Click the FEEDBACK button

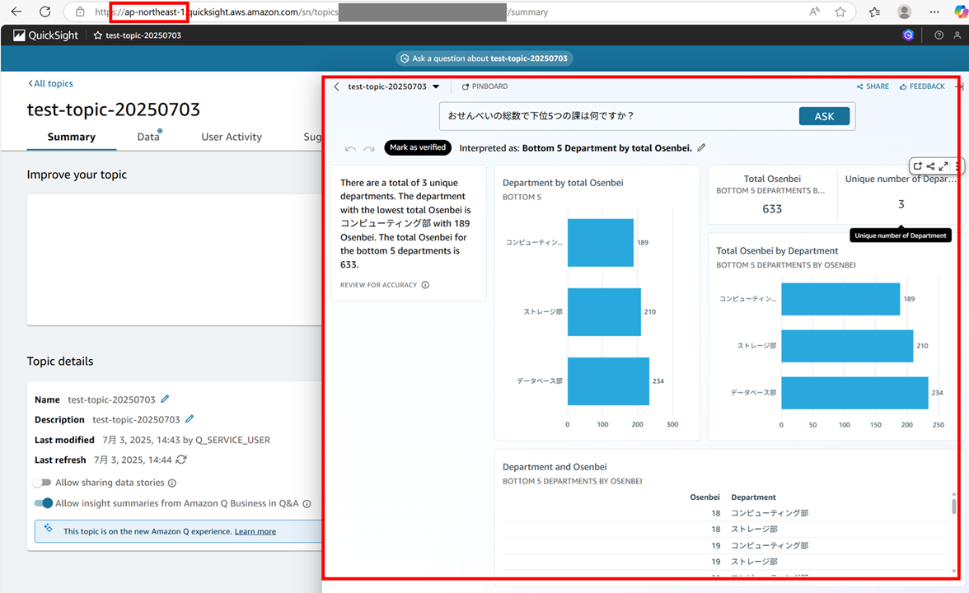pyautogui.click(x=922, y=86)
